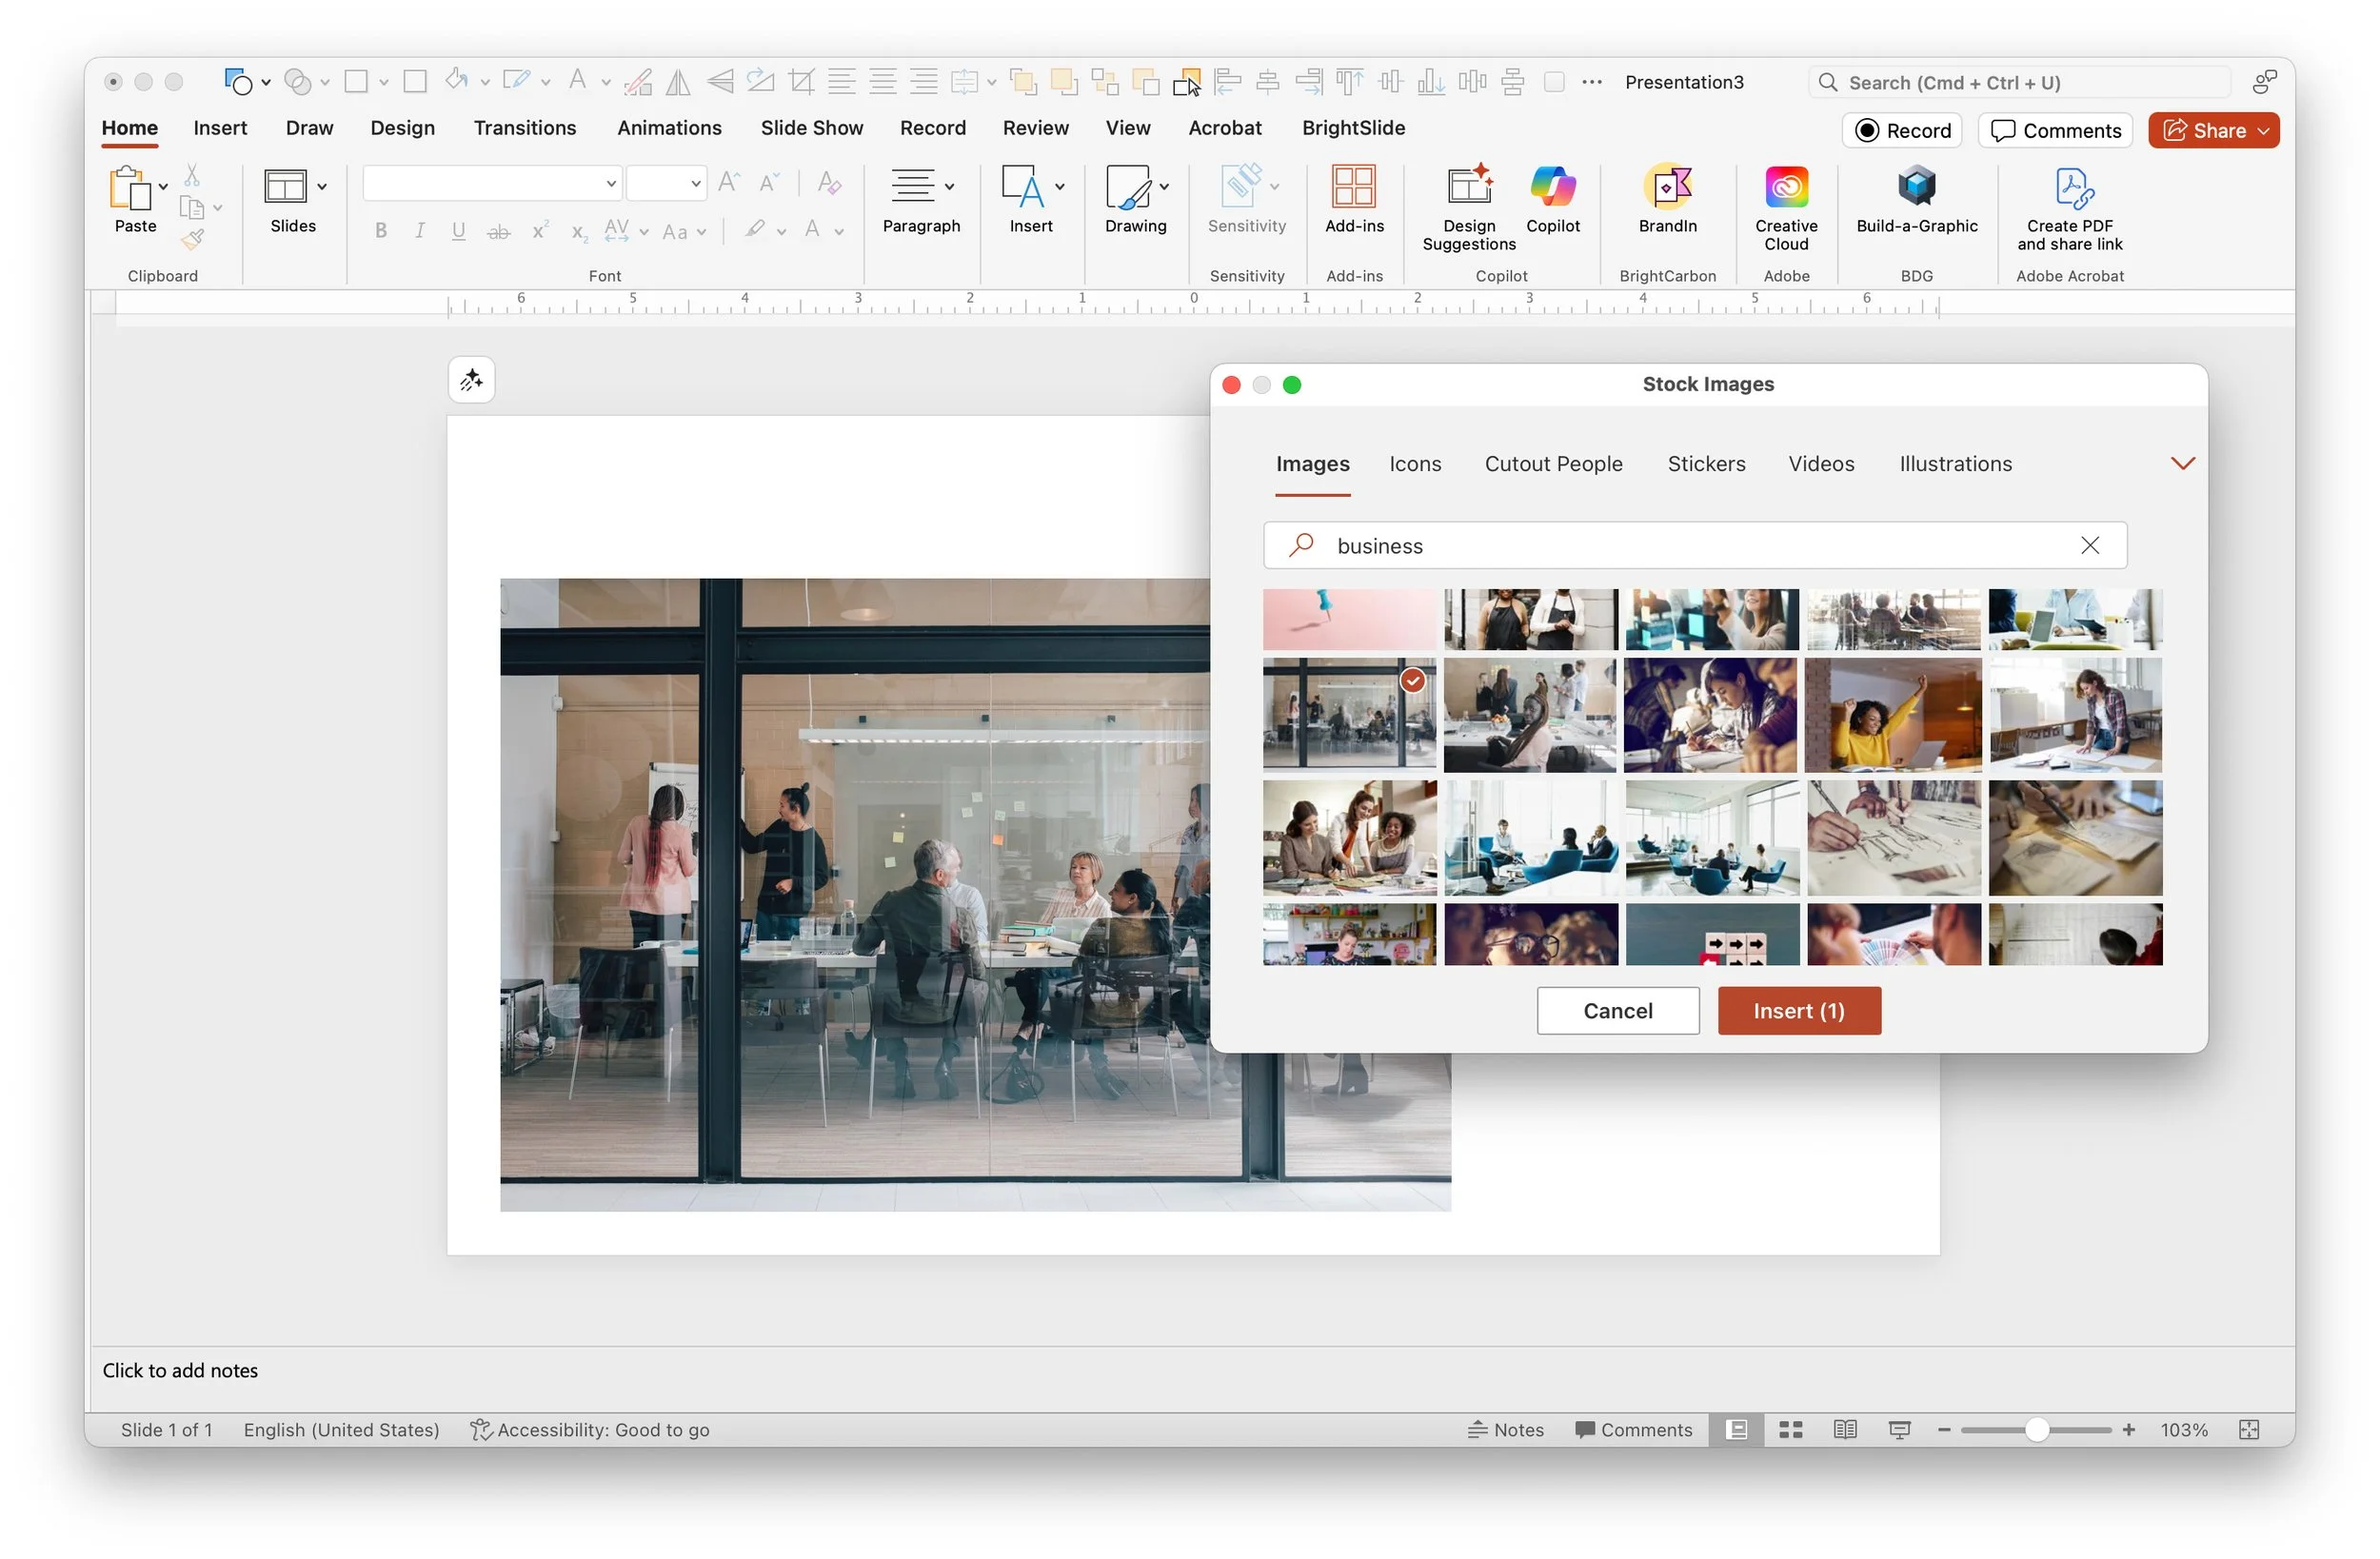Open the font name dropdown

[x=610, y=184]
